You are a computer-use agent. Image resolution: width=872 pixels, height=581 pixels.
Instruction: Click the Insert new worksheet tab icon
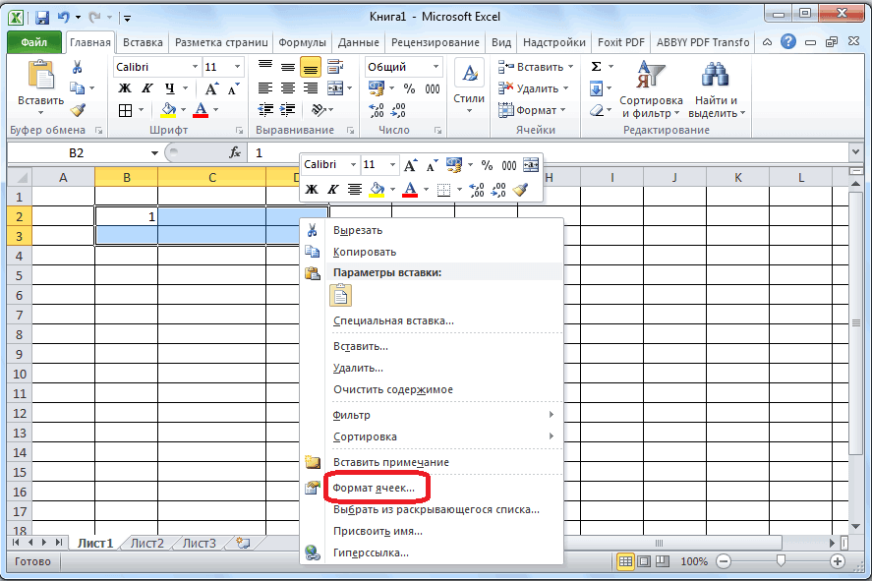[x=243, y=543]
